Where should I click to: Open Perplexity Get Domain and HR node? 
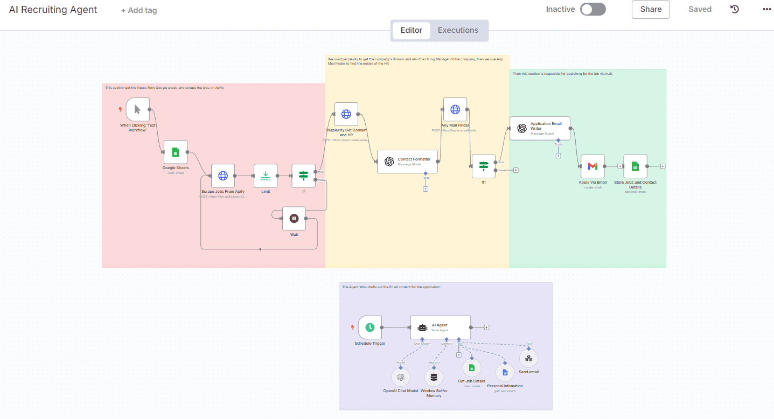tap(346, 114)
